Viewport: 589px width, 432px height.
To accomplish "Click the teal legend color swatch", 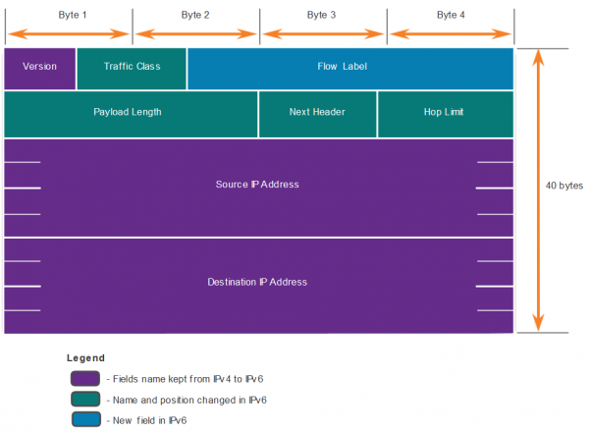I will tap(83, 401).
